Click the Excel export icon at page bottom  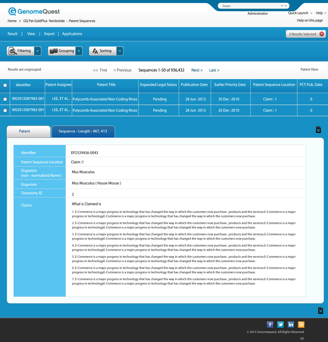[320, 311]
